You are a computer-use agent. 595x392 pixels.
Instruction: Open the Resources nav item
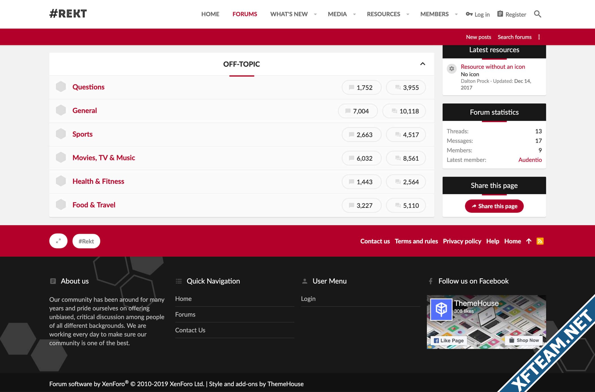coord(383,14)
